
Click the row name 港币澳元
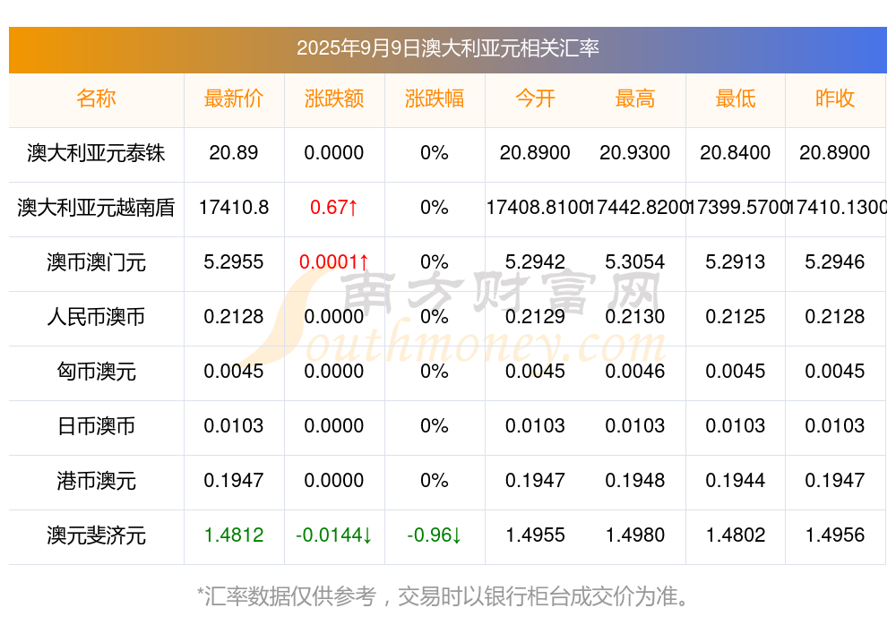click(96, 481)
